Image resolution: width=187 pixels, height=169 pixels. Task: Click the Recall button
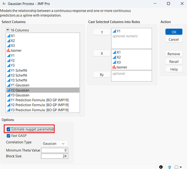tap(174, 61)
